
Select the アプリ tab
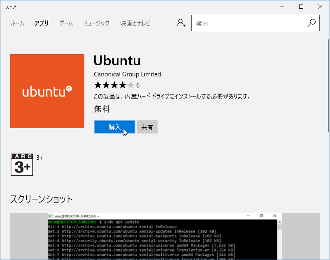tap(42, 23)
